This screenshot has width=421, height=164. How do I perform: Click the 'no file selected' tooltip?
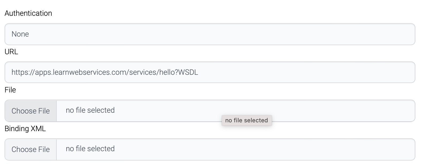(247, 120)
